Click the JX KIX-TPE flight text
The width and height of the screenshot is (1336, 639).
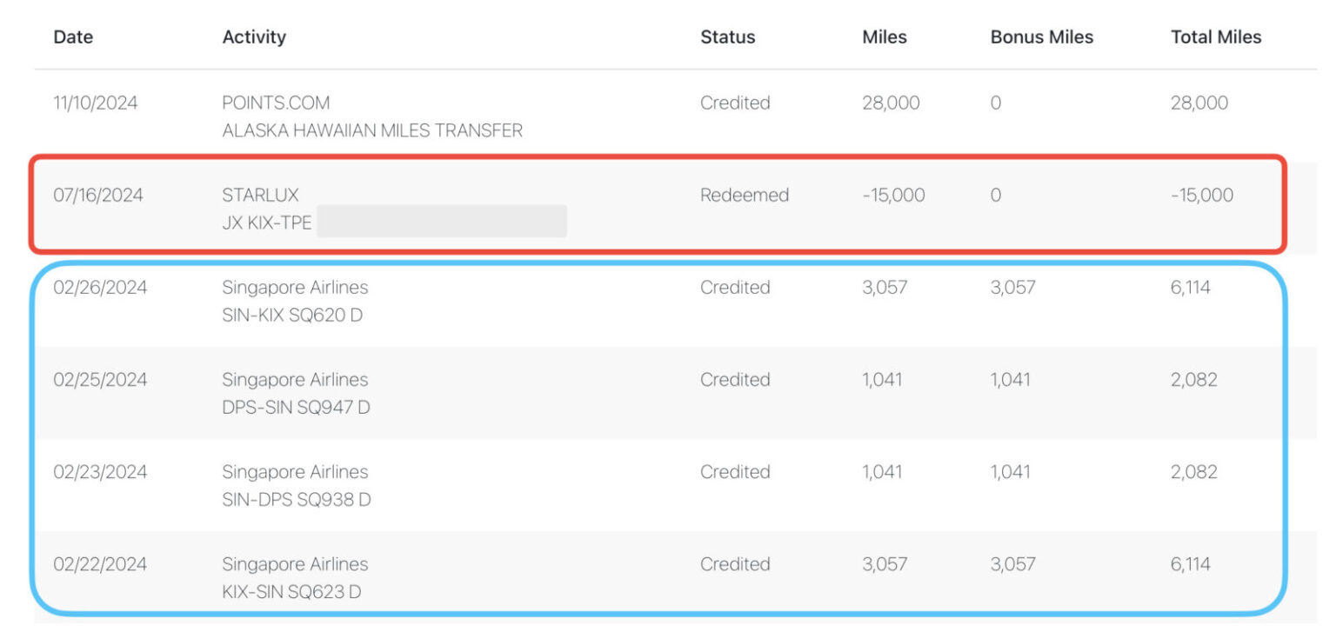coord(266,223)
